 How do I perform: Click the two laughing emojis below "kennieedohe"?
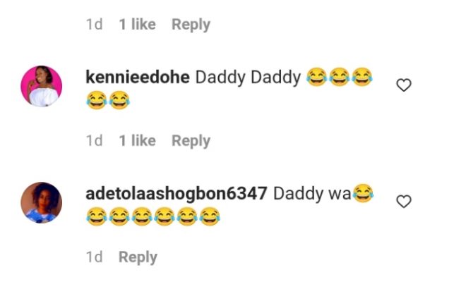click(x=108, y=100)
